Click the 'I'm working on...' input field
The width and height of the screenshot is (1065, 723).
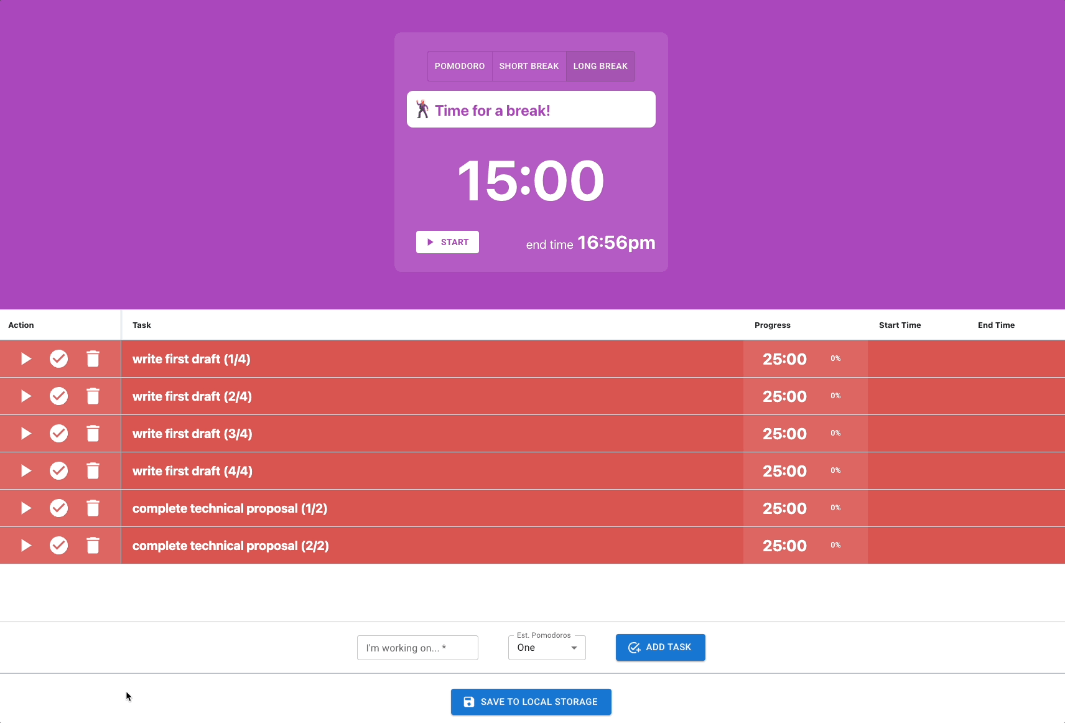pos(417,648)
